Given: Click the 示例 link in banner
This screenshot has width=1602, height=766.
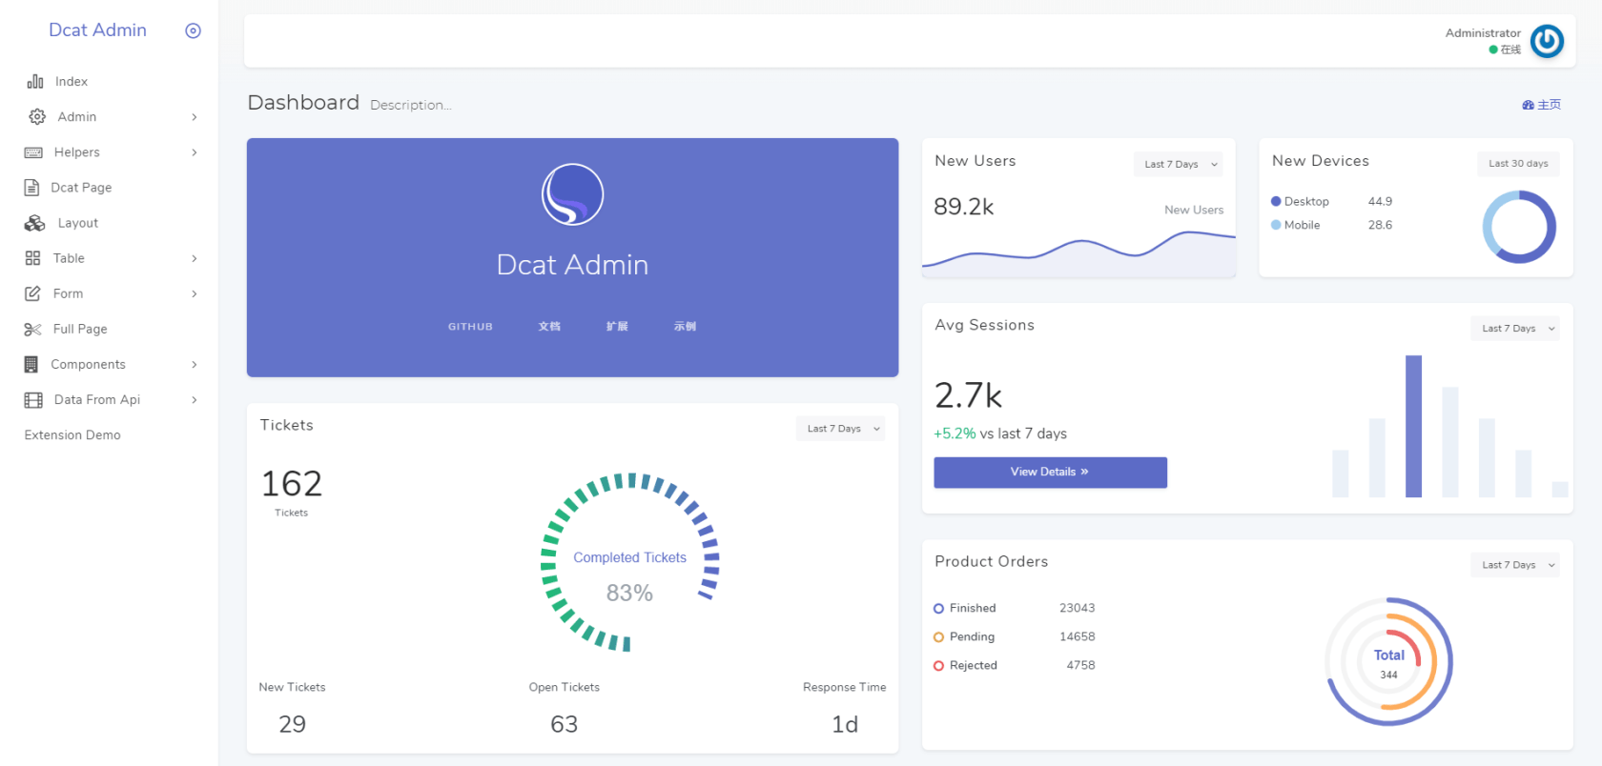Looking at the screenshot, I should coord(685,327).
